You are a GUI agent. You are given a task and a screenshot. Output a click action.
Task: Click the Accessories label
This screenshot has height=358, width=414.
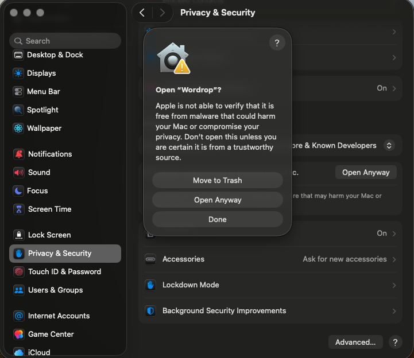[184, 259]
